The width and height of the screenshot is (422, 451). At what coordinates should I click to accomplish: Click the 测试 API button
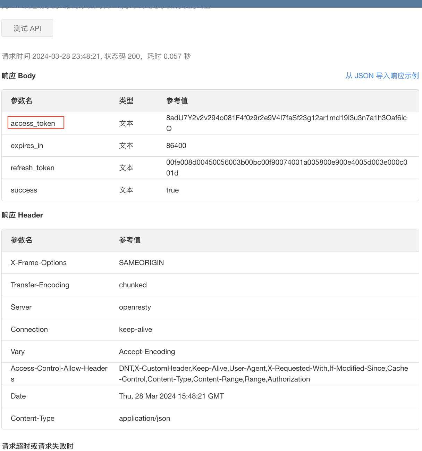click(x=27, y=28)
